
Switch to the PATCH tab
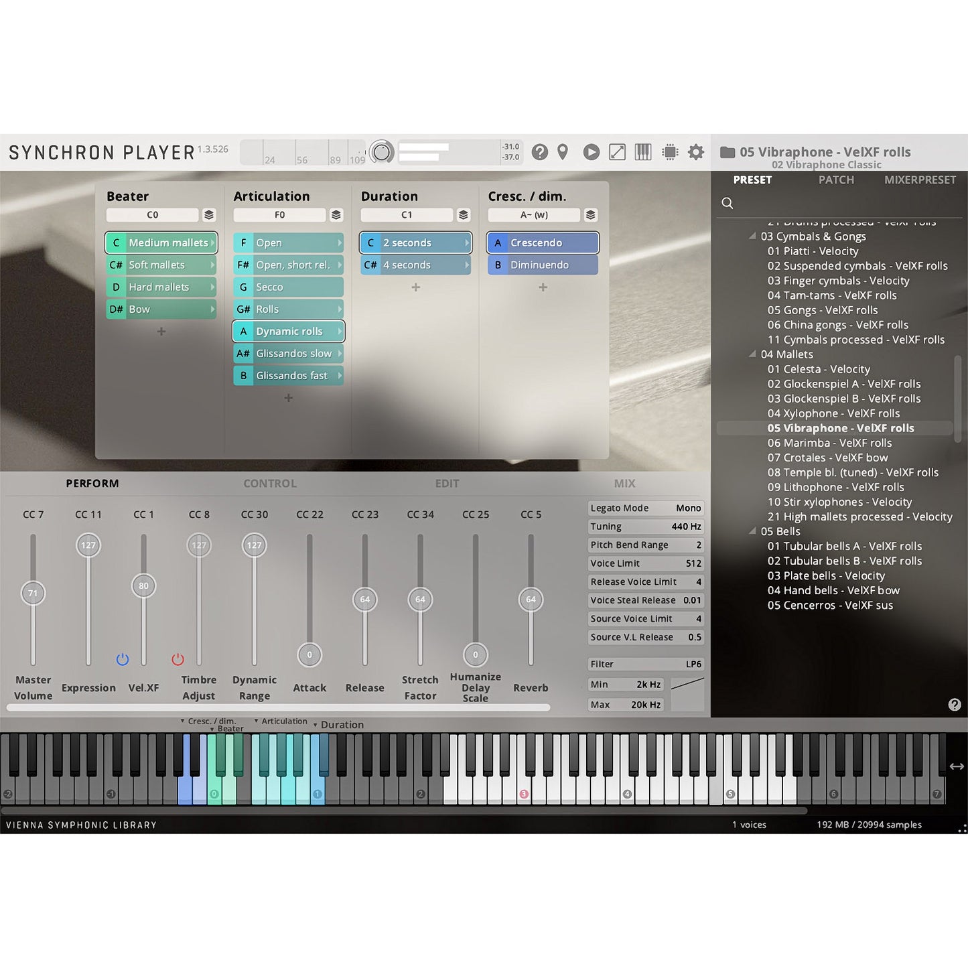point(836,180)
